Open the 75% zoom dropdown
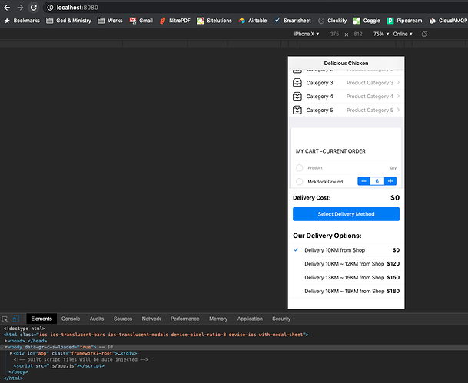The height and width of the screenshot is (383, 468). 381,34
